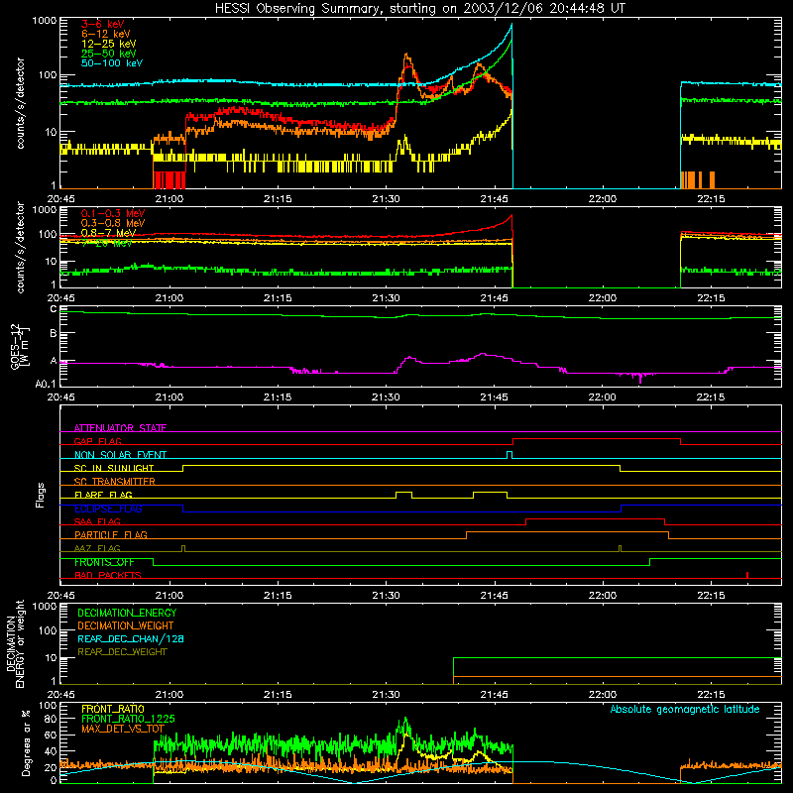Select the 'GAP_FLAG' flag label
The image size is (793, 793).
[97, 441]
